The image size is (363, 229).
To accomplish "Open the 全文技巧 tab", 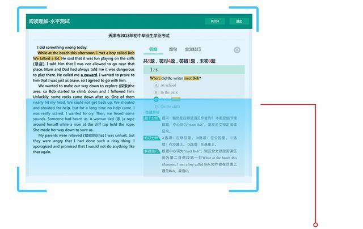I will pos(193,49).
